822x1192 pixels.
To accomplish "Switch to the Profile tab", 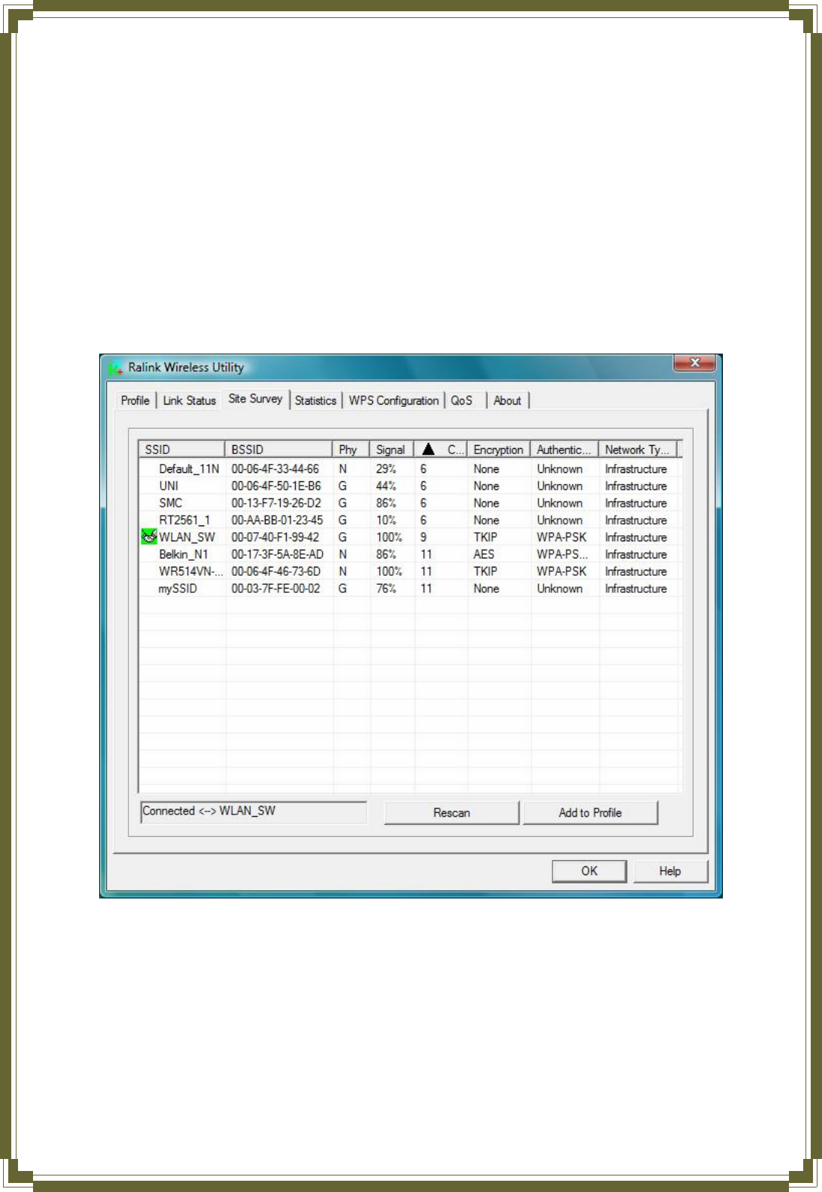I will coord(135,400).
